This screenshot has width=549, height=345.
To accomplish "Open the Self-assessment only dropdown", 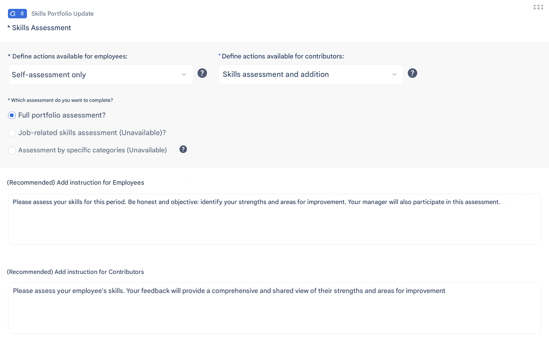I will [96, 74].
